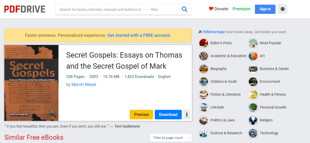Viewport: 310px width, 143px height.
Task: Click the yellow Preview button
Action: (141, 115)
